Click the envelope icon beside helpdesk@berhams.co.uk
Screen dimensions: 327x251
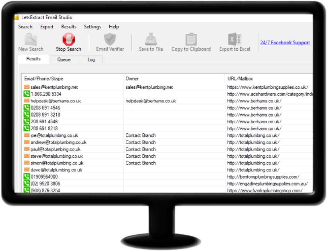[26, 101]
